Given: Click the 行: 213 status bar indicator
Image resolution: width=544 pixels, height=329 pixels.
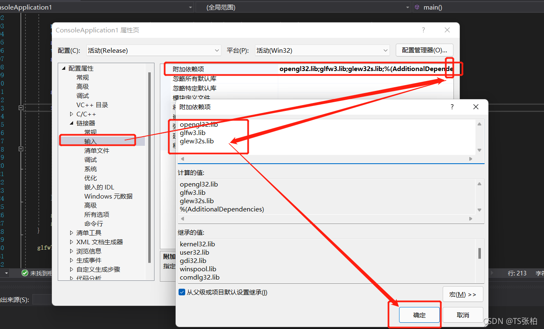Looking at the screenshot, I should [x=517, y=273].
